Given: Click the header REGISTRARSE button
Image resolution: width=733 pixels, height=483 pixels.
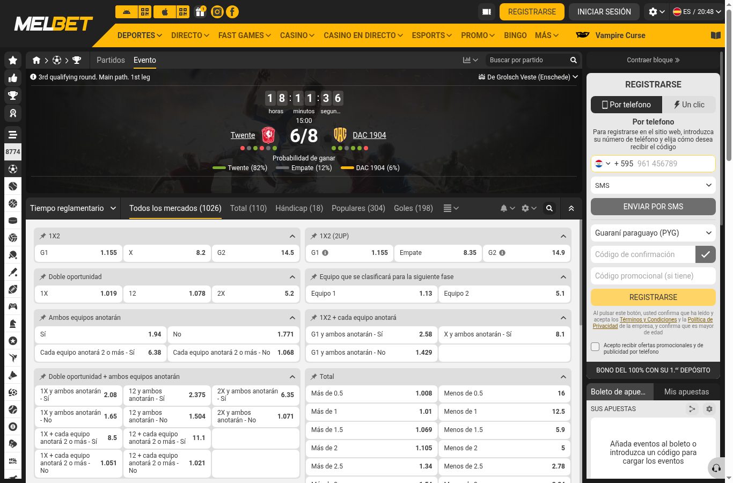Looking at the screenshot, I should 532,12.
